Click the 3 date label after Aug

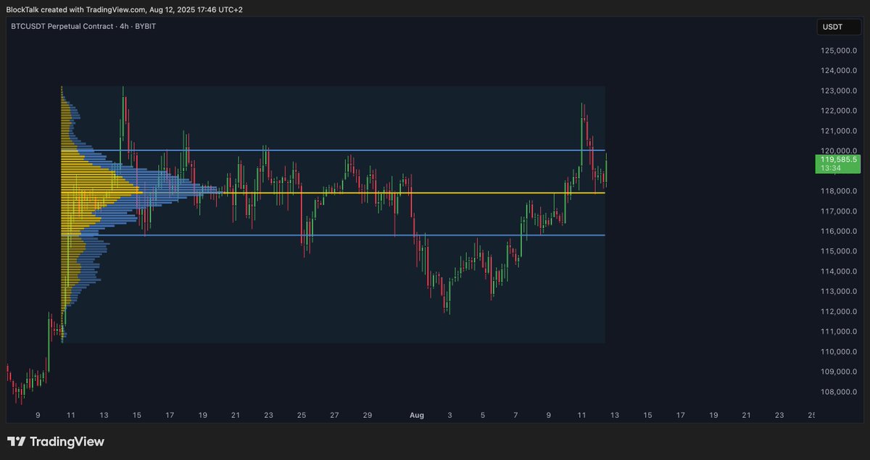[449, 416]
